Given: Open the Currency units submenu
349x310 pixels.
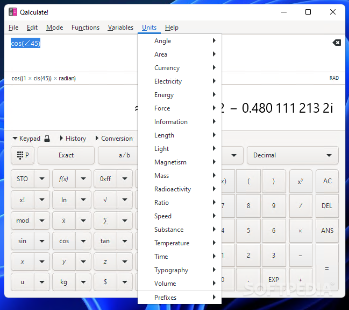Looking at the screenshot, I should (x=180, y=68).
